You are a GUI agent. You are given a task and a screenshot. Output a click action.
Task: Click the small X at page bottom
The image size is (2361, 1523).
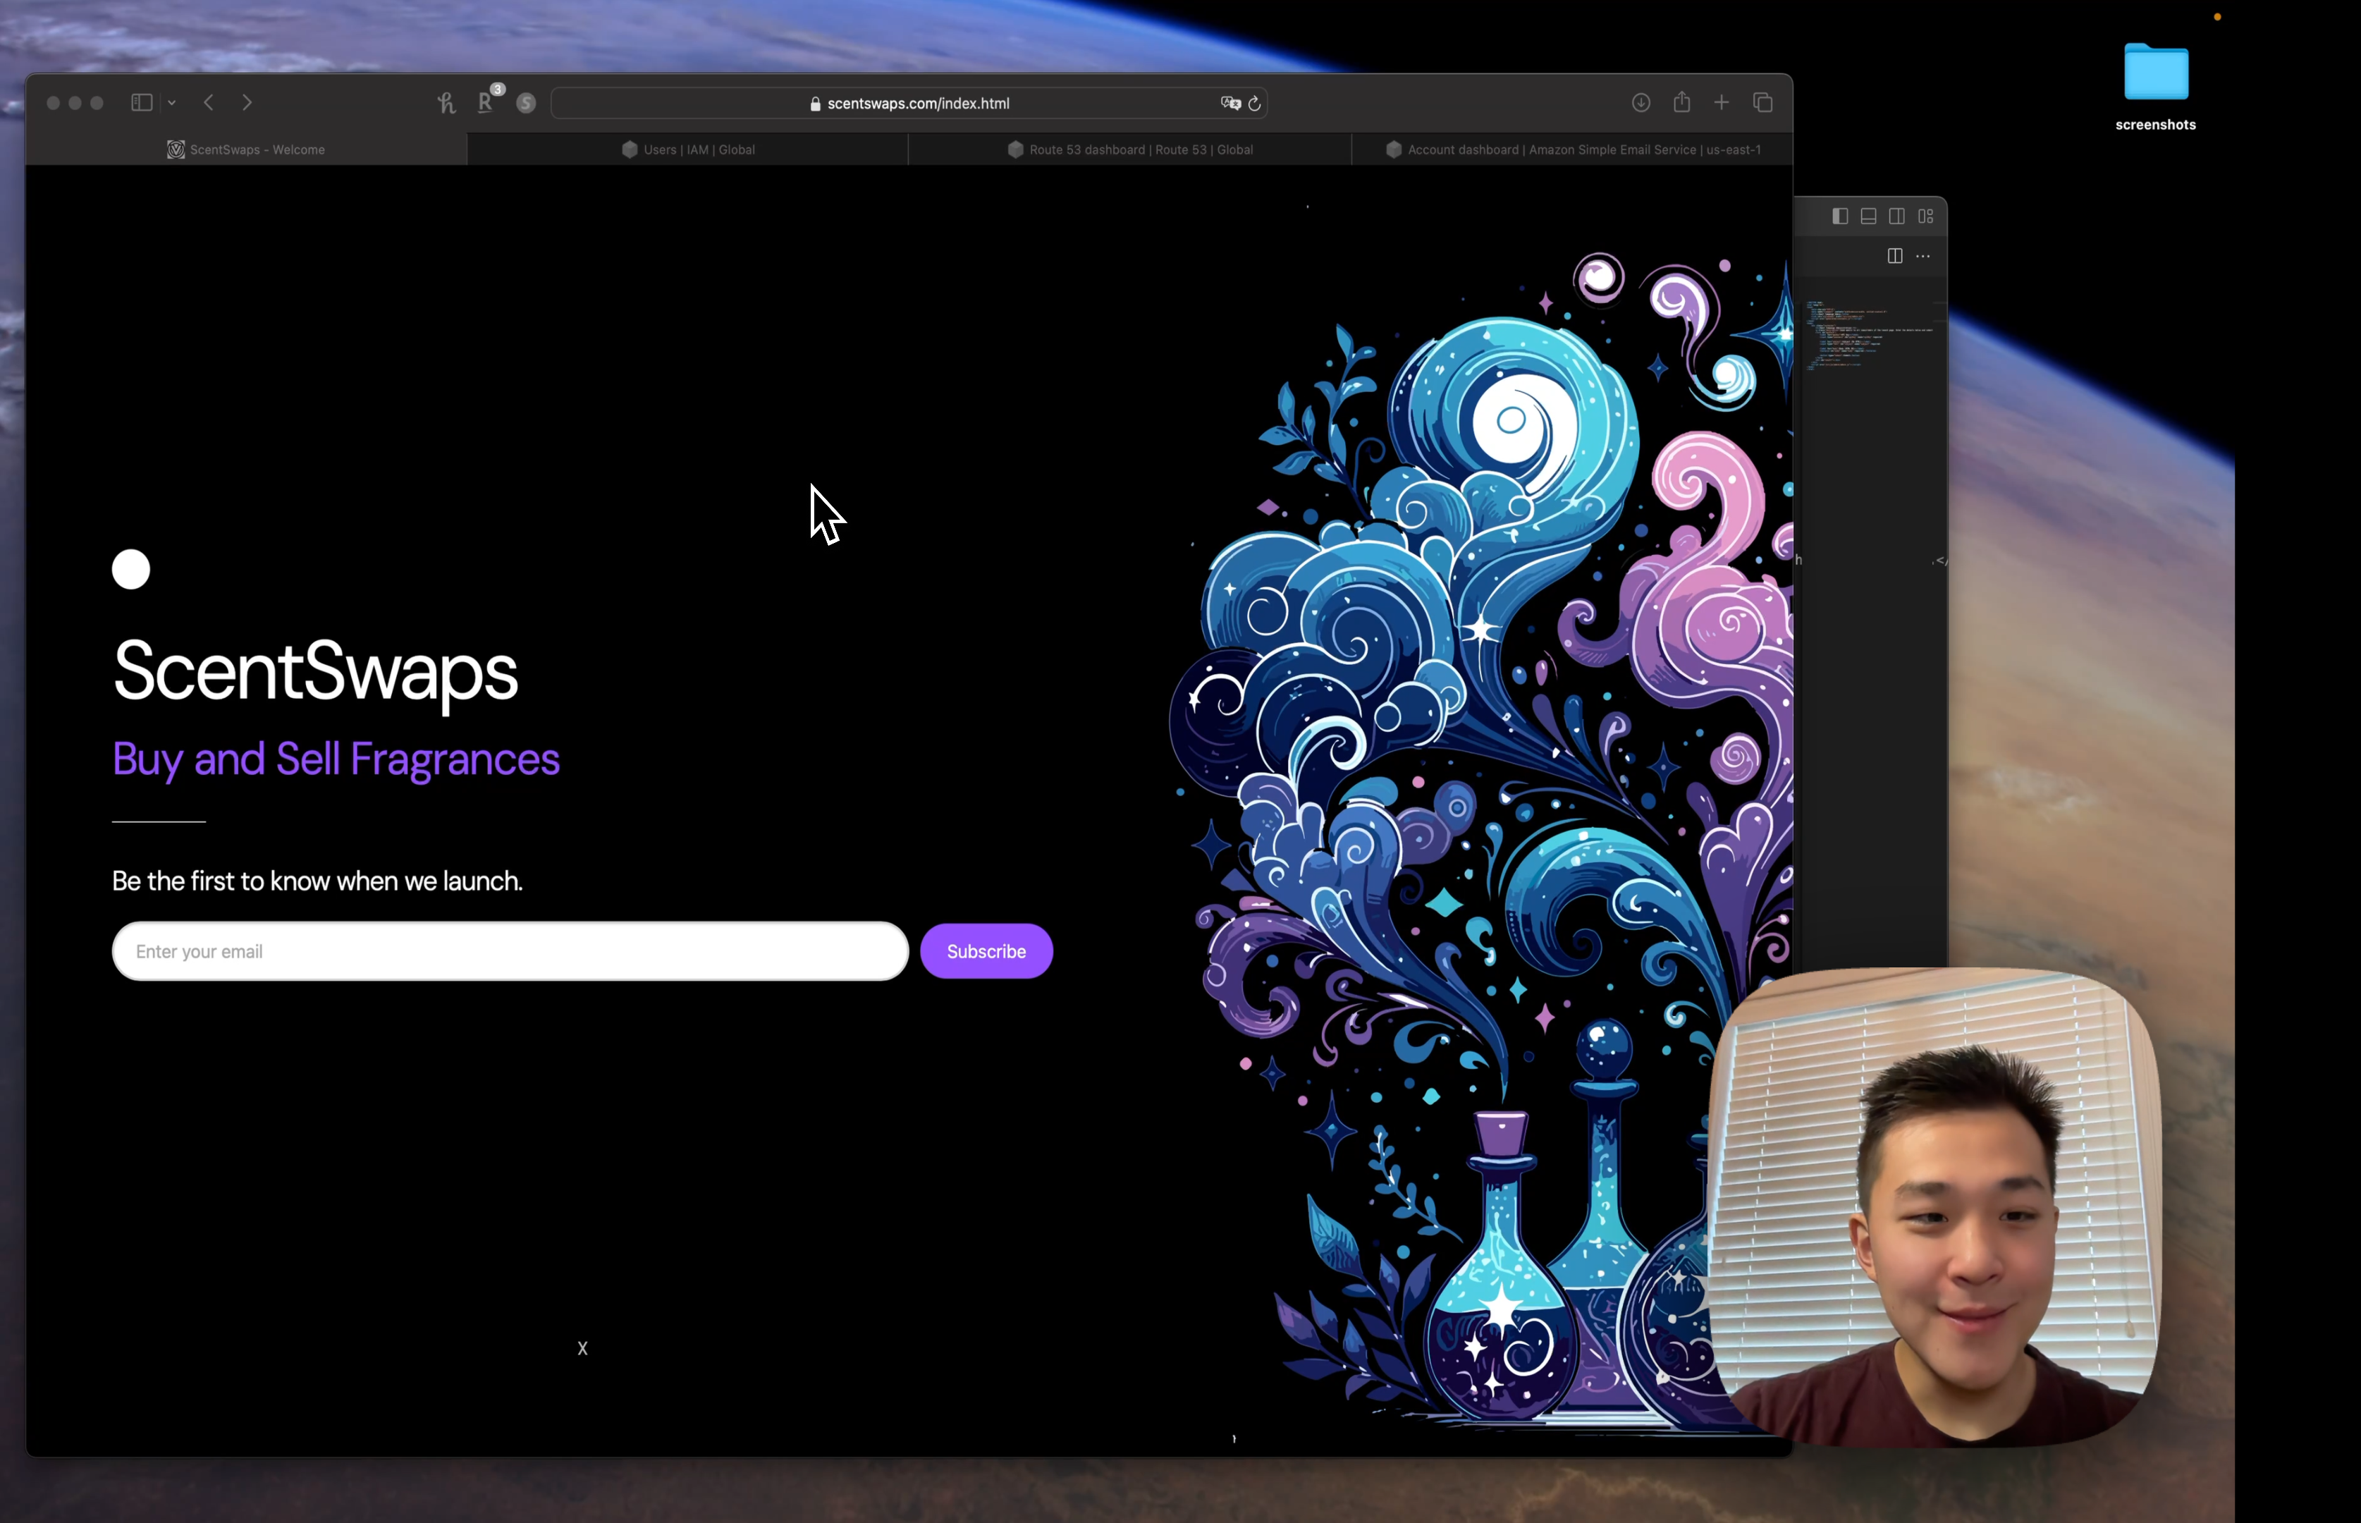click(x=582, y=1349)
